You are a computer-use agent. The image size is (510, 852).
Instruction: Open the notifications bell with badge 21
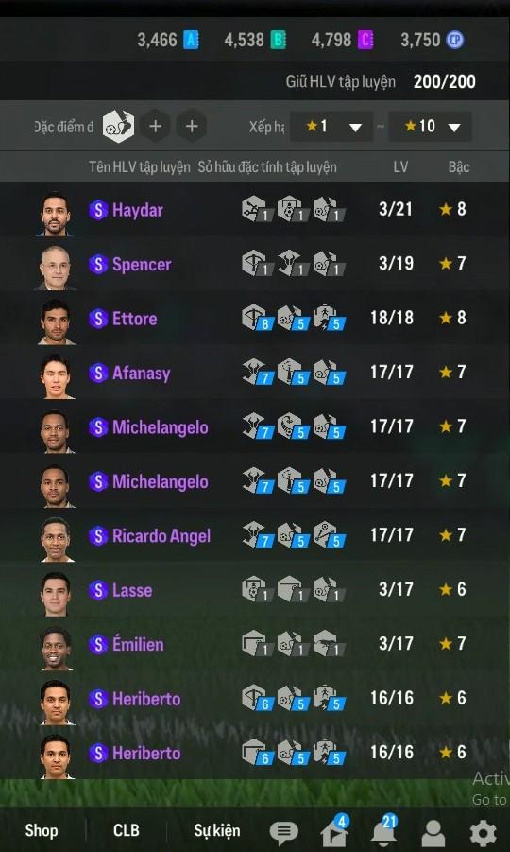(x=384, y=829)
